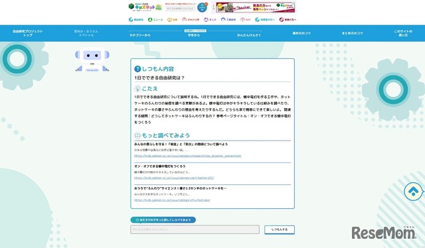
Task: Click the しつもんする button
Action: (x=280, y=229)
